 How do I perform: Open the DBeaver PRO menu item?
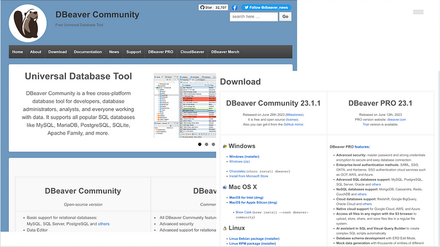[x=161, y=52]
